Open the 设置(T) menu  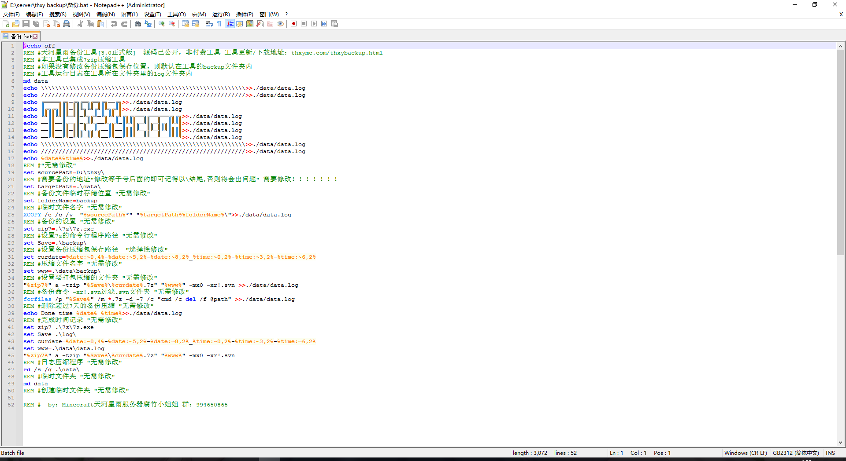click(x=153, y=15)
